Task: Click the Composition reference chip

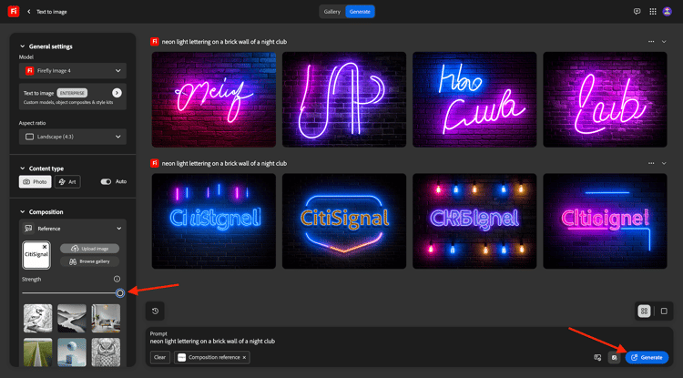Action: tap(211, 358)
